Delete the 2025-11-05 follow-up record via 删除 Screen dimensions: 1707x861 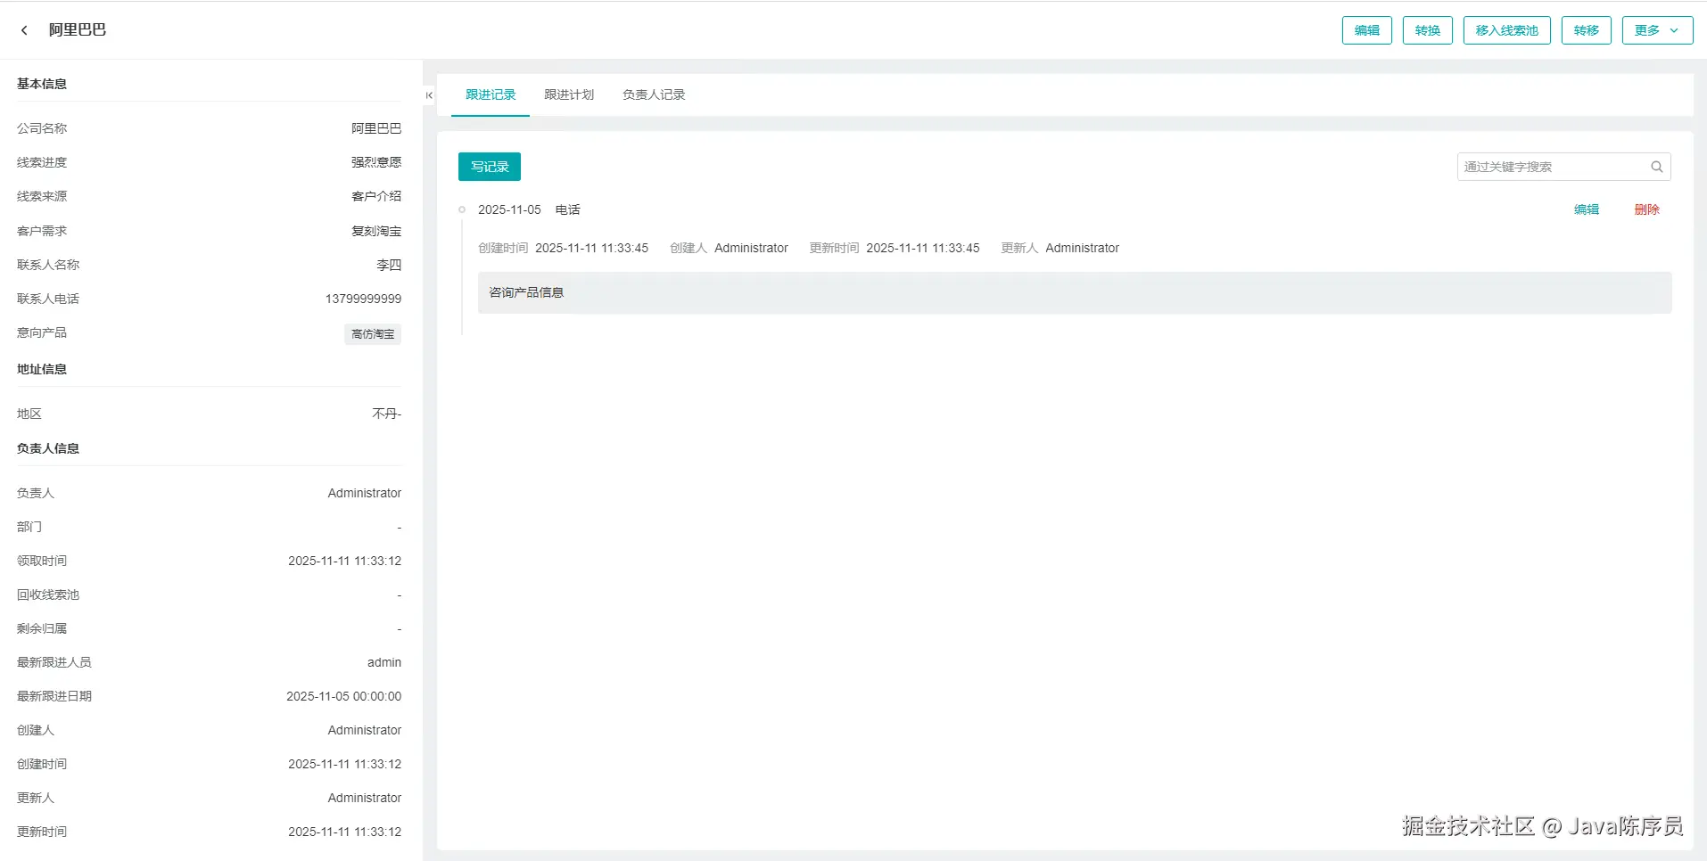(x=1646, y=209)
